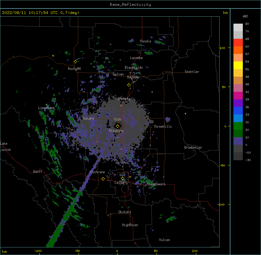Click the dBZ legend heading
The width and height of the screenshot is (261, 255).
pos(245,16)
